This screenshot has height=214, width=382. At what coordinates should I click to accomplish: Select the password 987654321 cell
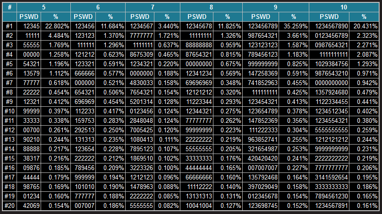(261, 35)
